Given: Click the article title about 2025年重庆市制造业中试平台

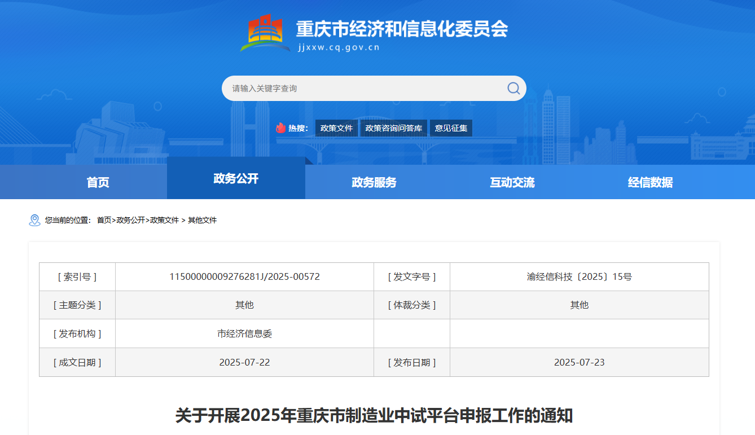Looking at the screenshot, I should pos(374,416).
